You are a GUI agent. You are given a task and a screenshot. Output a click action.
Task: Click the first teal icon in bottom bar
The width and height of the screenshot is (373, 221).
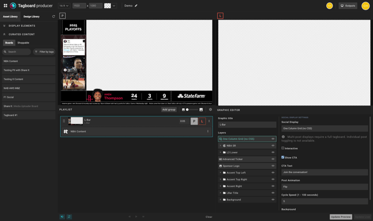point(62,217)
